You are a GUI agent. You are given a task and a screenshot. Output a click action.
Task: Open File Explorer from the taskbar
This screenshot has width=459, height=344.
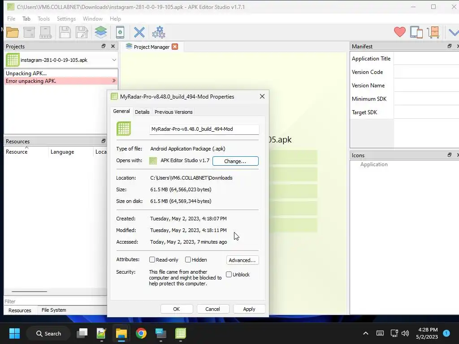(x=121, y=333)
